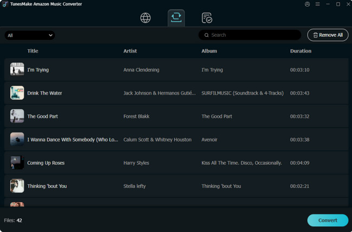Select the Drink The Water cover art
352x232 pixels.
coord(17,92)
